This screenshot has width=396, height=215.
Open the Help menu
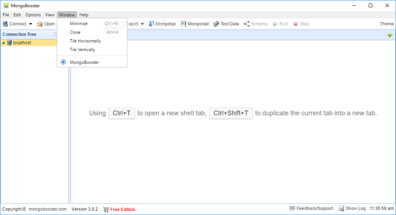[84, 15]
